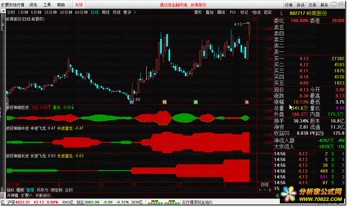Toggle 关联报价 linked quotes
This screenshot has height=207, width=348.
point(43,195)
